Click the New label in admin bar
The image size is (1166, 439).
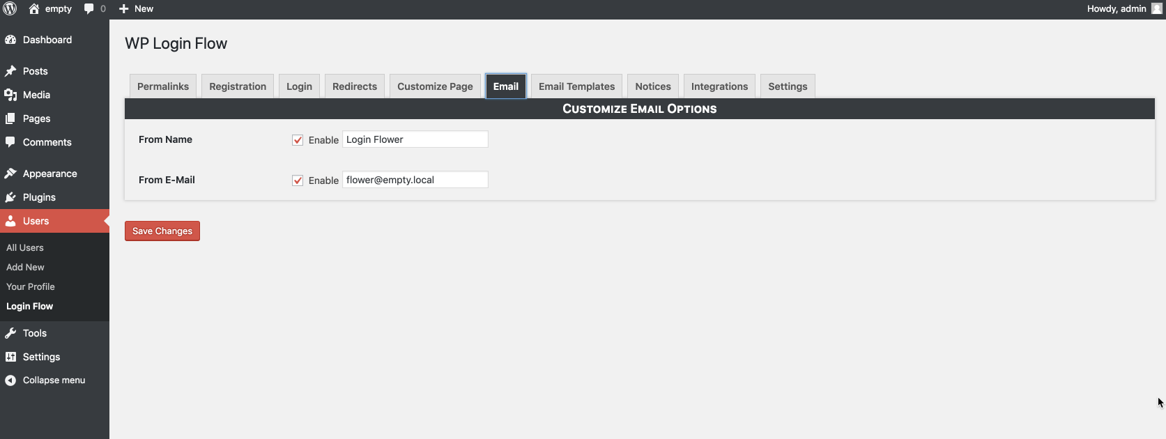coord(144,8)
